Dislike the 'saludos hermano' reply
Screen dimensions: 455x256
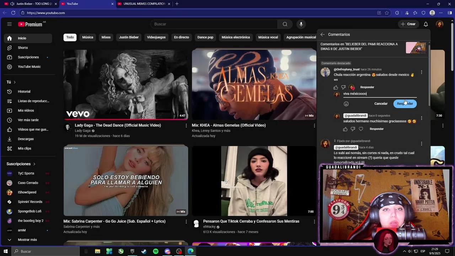pyautogui.click(x=353, y=129)
